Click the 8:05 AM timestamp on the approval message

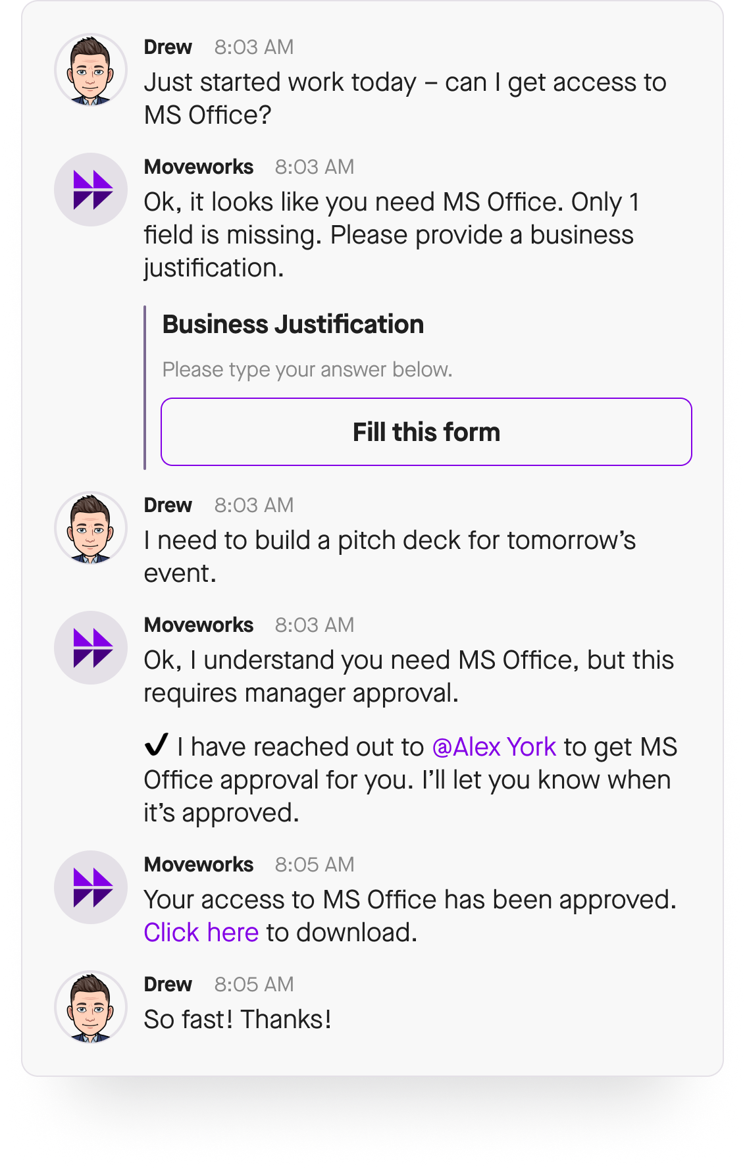314,864
